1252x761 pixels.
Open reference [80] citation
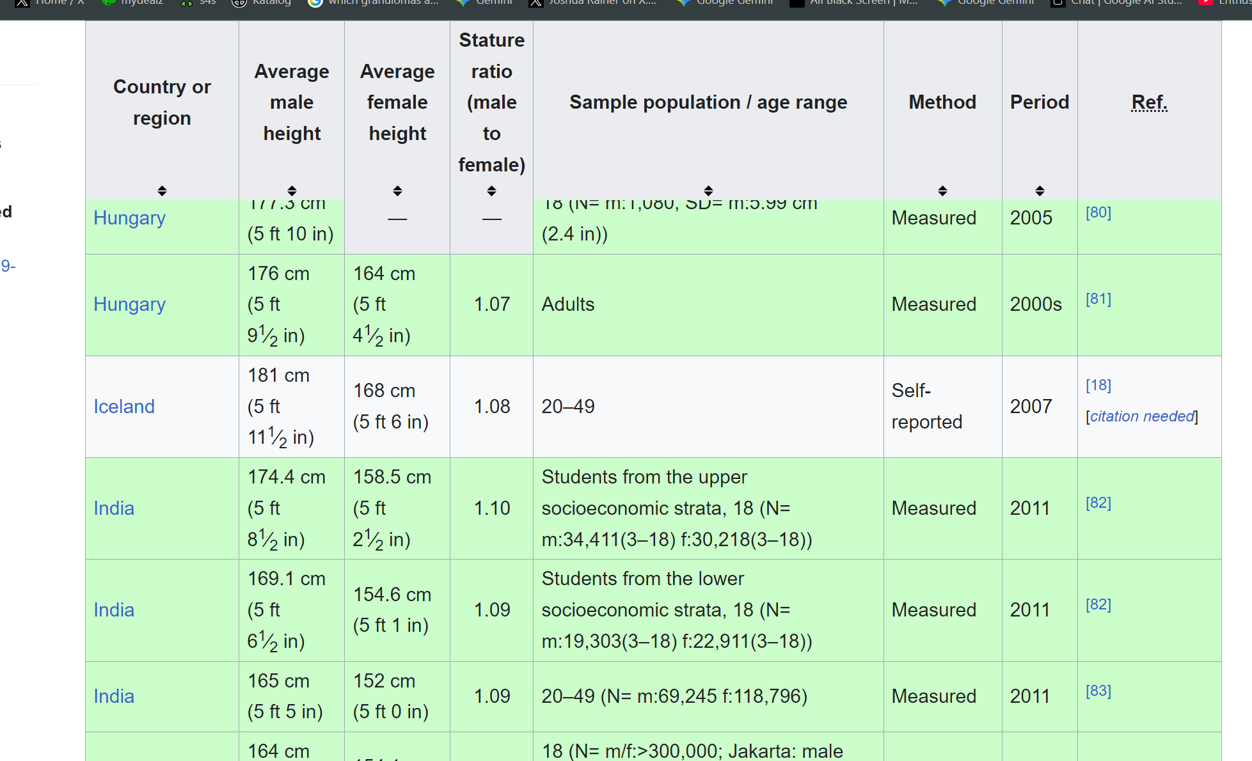pyautogui.click(x=1098, y=212)
